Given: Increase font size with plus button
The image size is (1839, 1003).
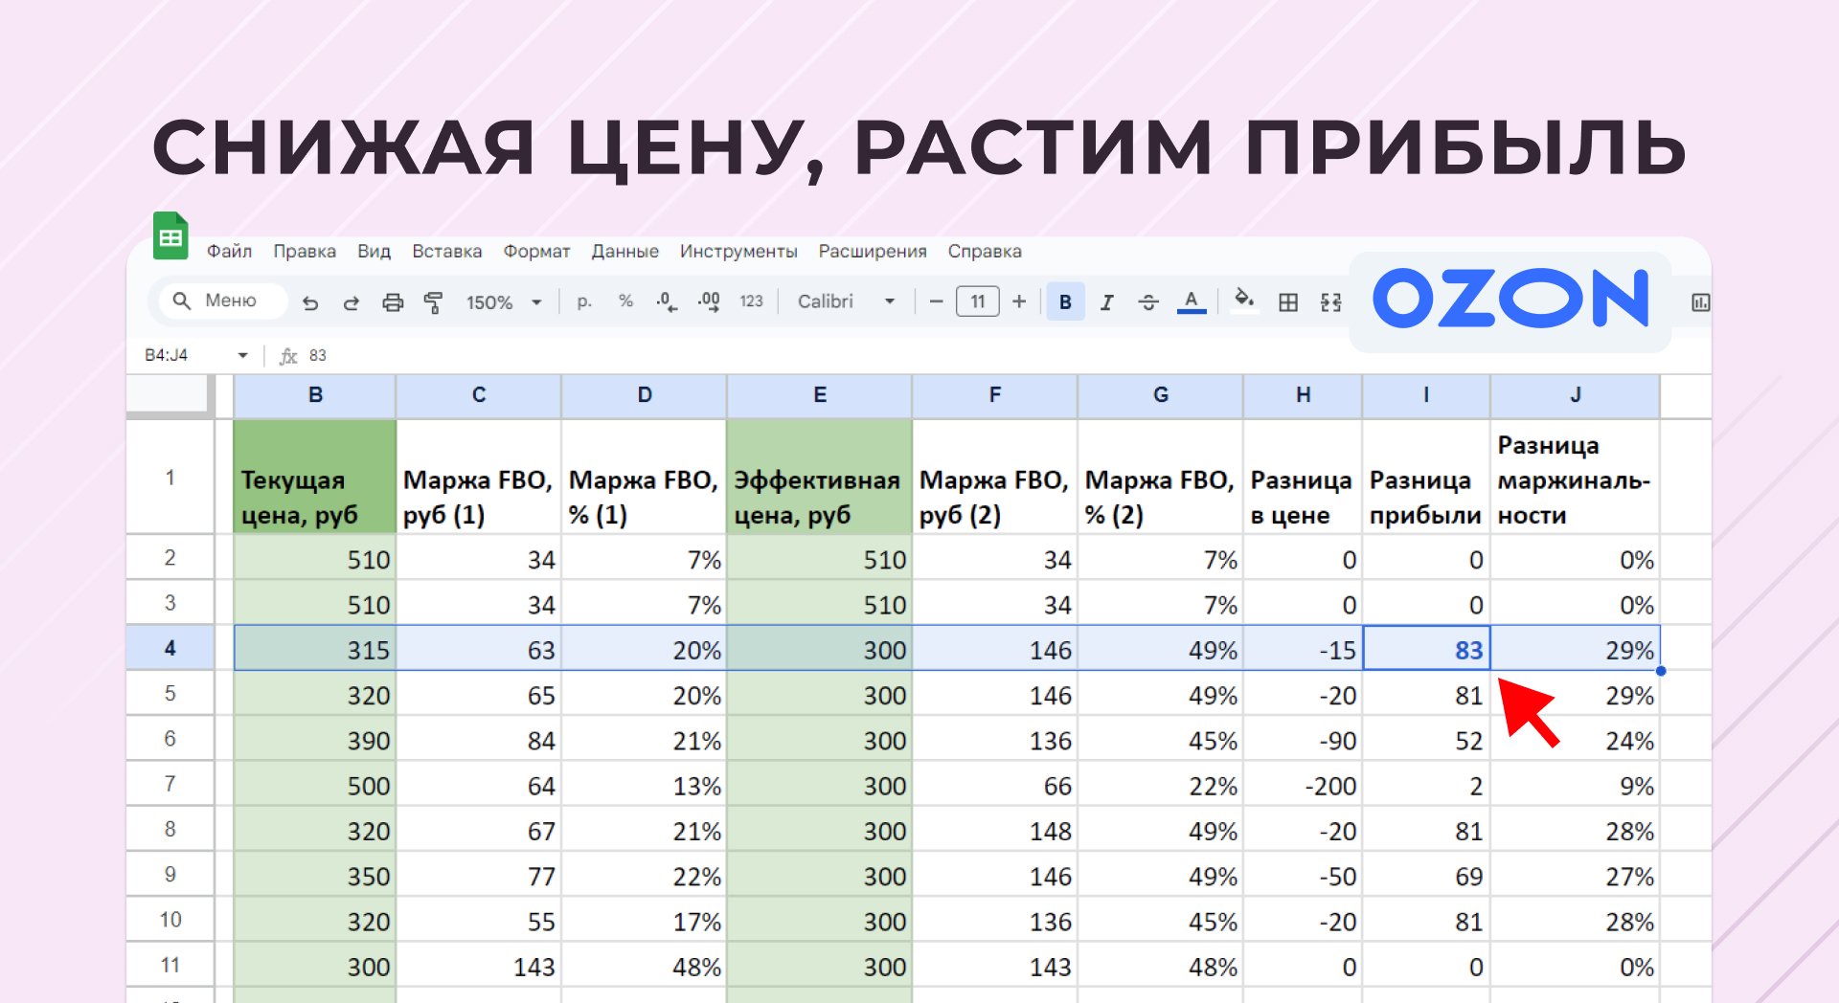Looking at the screenshot, I should click(1019, 301).
